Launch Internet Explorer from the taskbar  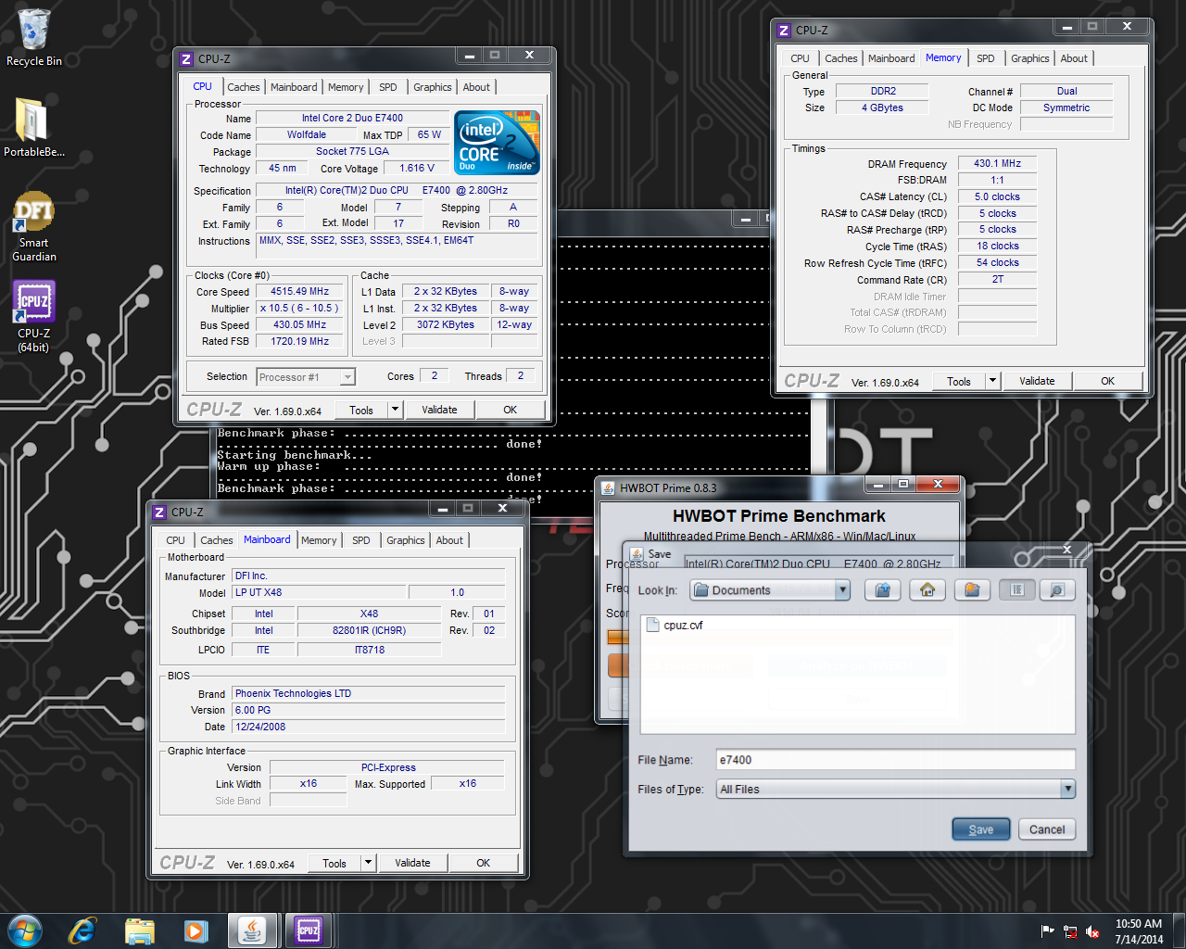click(82, 930)
